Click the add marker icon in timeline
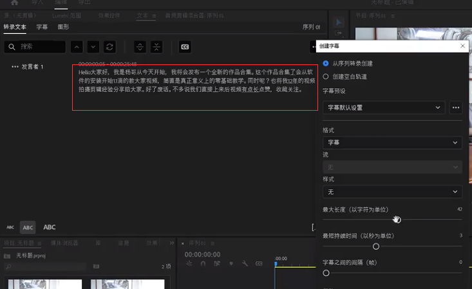472x289 pixels. [x=231, y=263]
